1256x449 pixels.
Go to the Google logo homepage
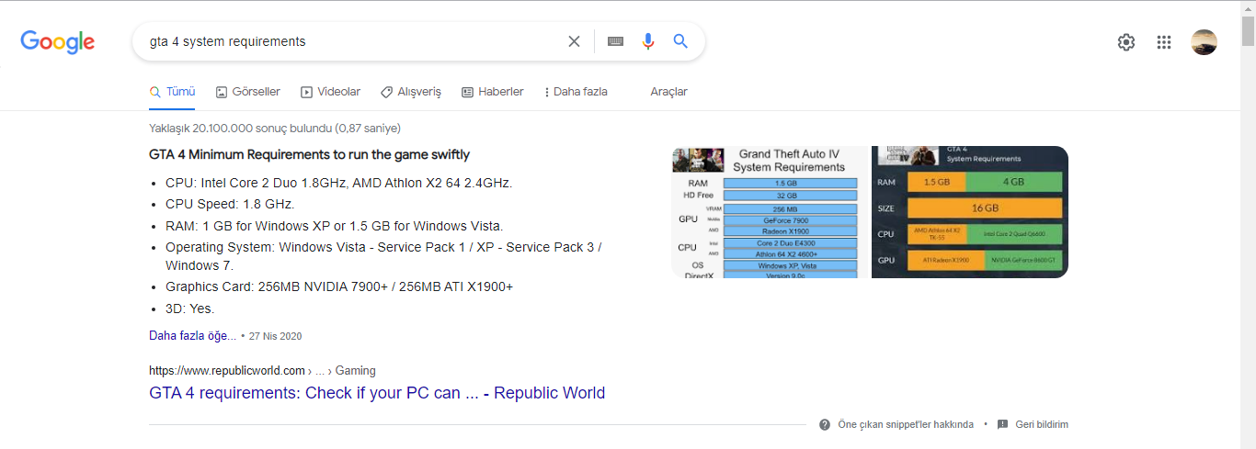(58, 41)
